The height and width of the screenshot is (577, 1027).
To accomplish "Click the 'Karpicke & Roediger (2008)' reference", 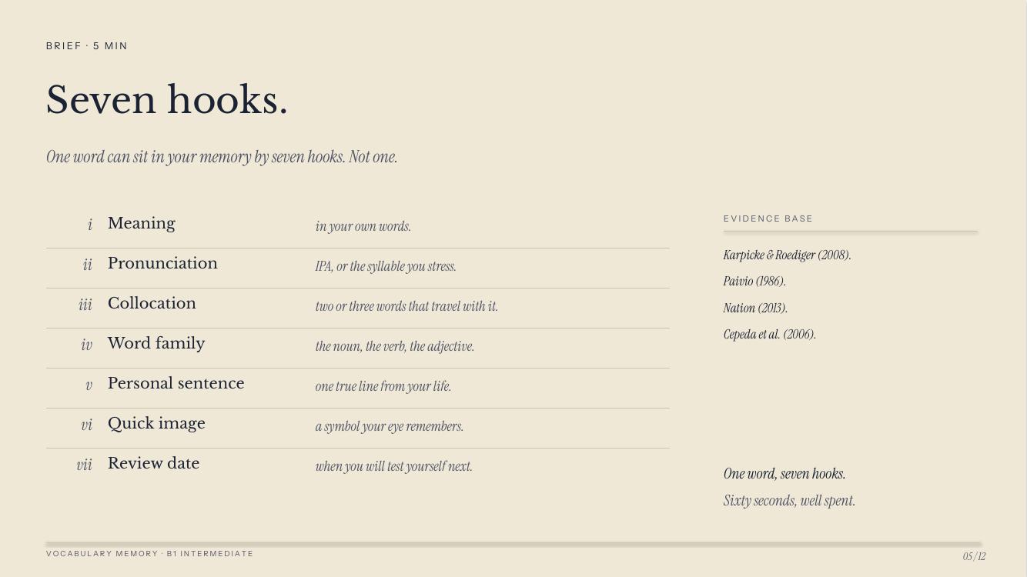I will (x=787, y=255).
